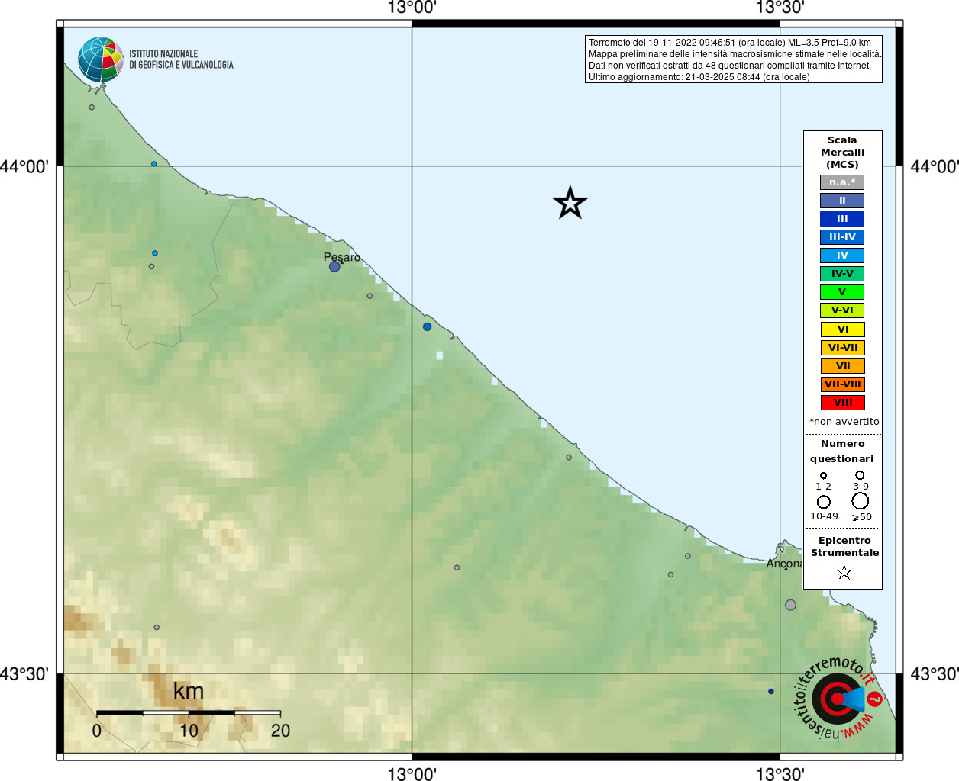Click the small gray marker just southeast of Pesaro
Viewport: 959px width, 781px height.
point(370,296)
